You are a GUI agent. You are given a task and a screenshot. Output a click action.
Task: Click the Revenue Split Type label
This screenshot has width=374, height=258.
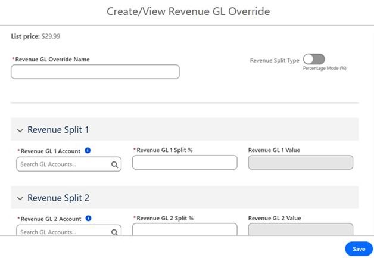click(x=275, y=60)
